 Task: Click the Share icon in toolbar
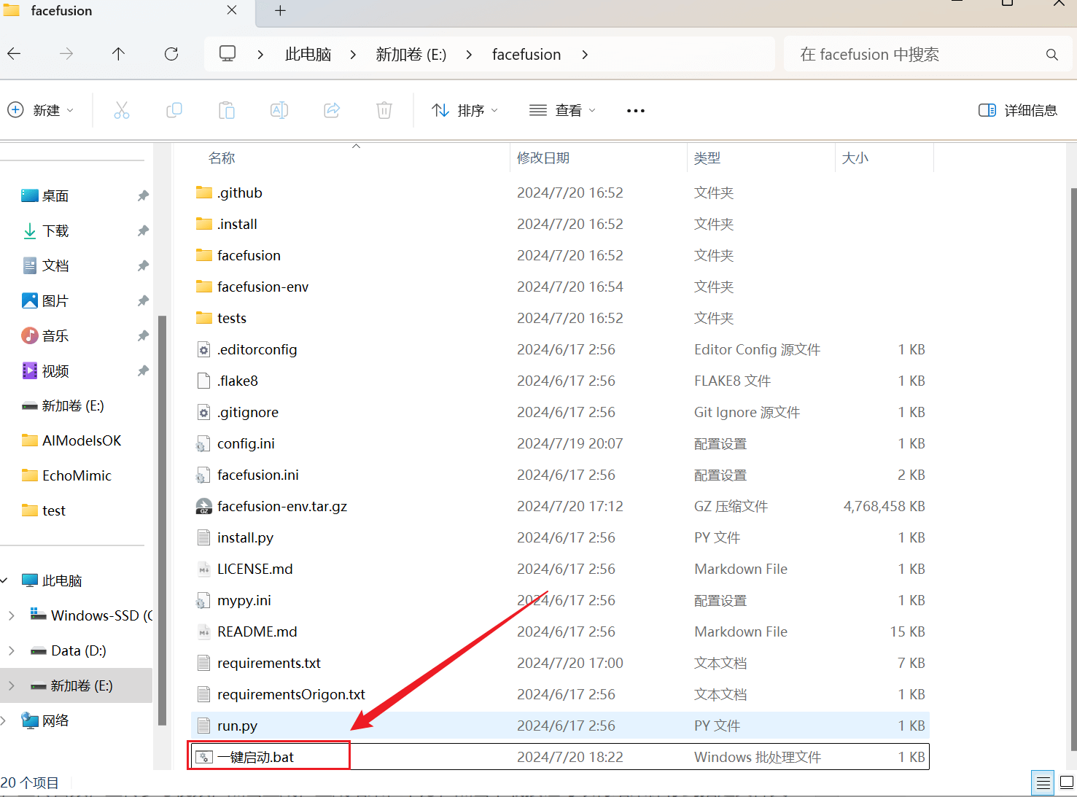click(x=332, y=110)
